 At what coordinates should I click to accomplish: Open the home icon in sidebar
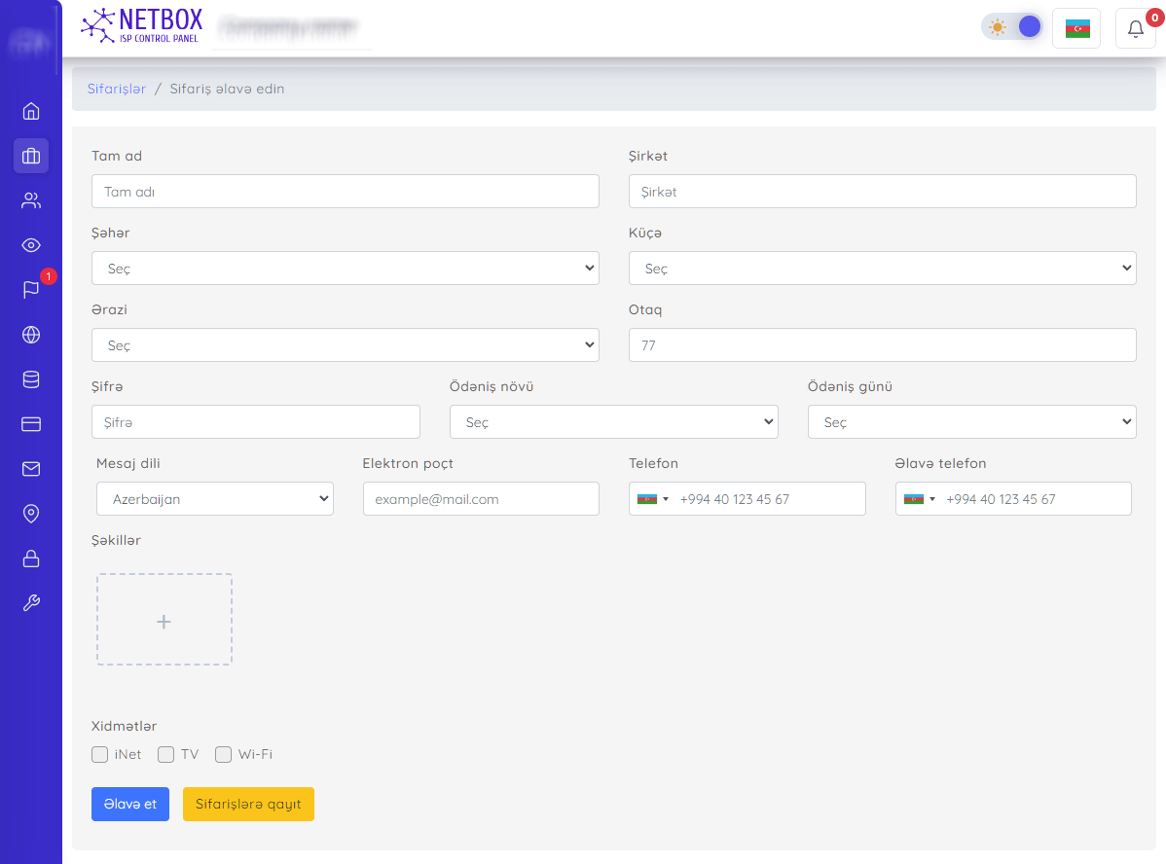coord(31,111)
